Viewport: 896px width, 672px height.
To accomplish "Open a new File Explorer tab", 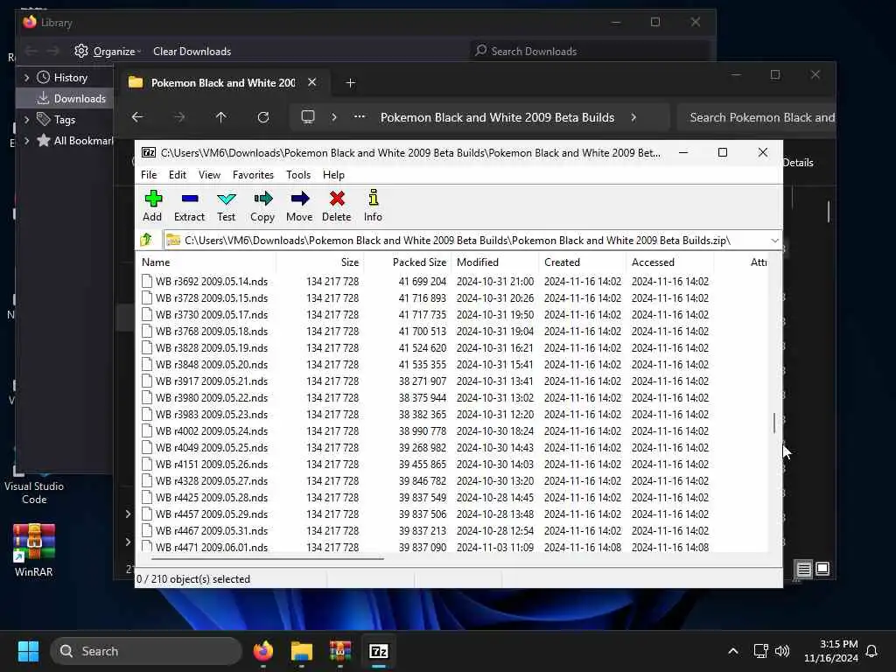I will pos(350,83).
